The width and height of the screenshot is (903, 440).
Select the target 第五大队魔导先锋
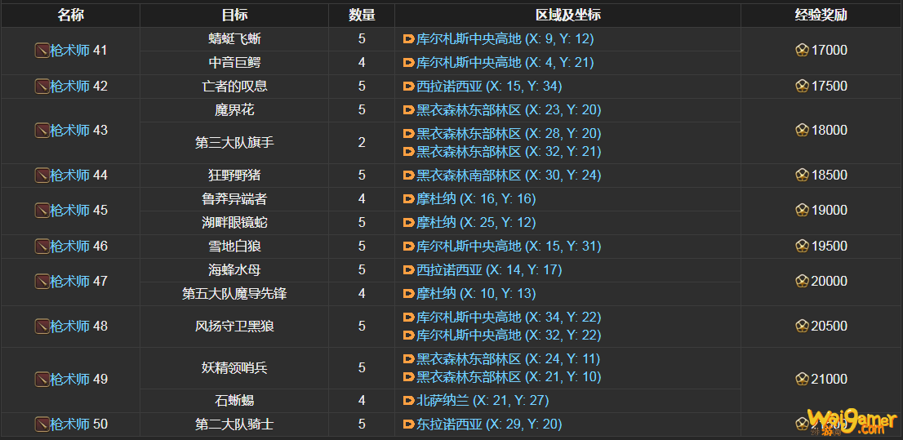(x=234, y=295)
